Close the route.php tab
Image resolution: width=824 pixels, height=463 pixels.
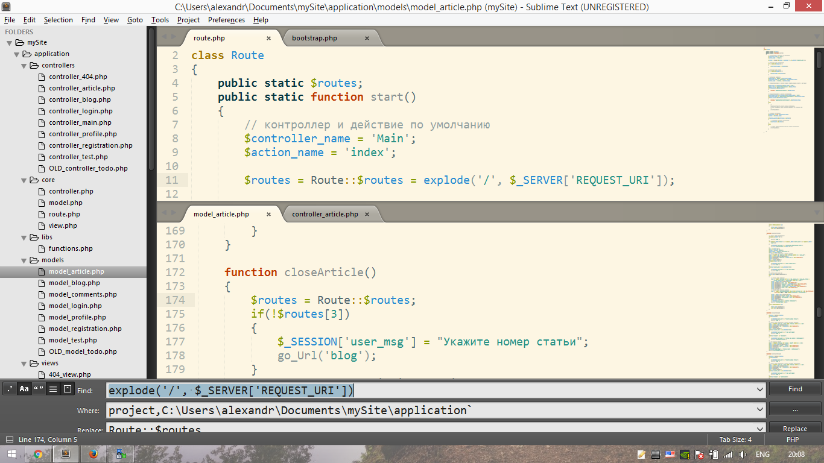tap(269, 38)
